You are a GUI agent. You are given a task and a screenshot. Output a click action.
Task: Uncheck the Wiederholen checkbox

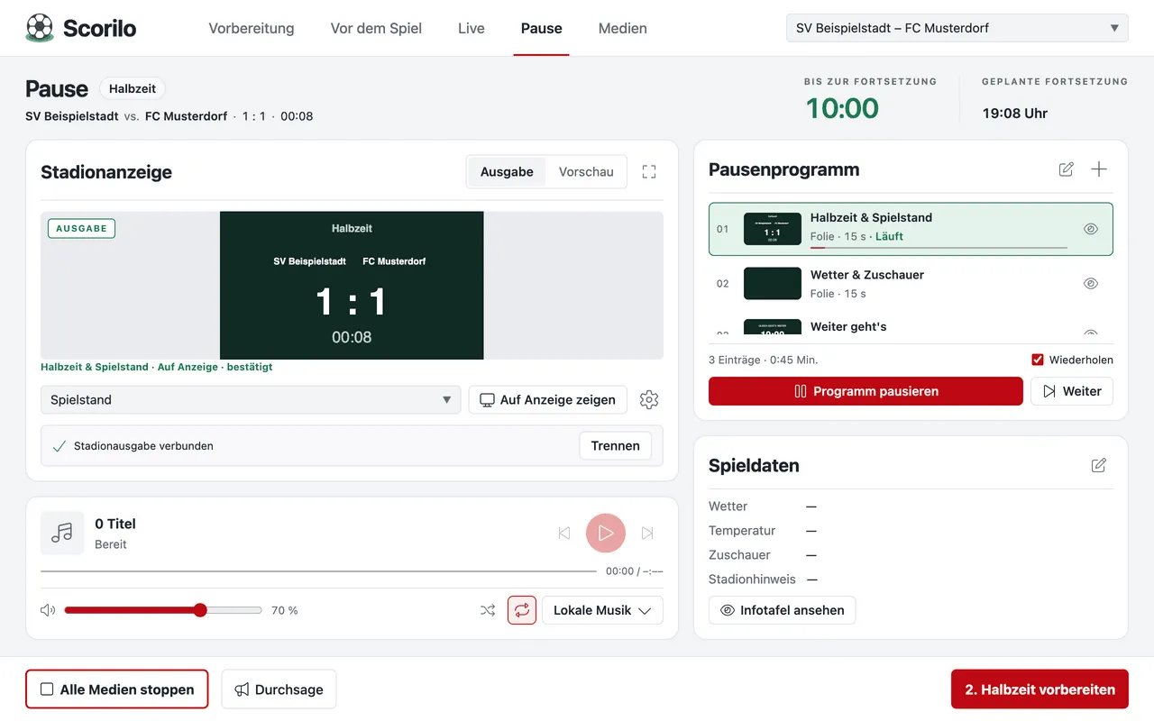click(1038, 360)
